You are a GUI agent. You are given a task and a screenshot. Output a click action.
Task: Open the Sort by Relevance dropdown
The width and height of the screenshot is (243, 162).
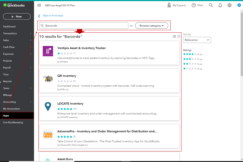pos(197,40)
